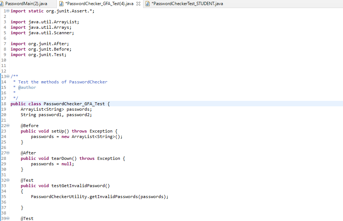Click the class name PasswordChecker_GFA_Test in line 18
The height and width of the screenshot is (221, 343).
74,104
